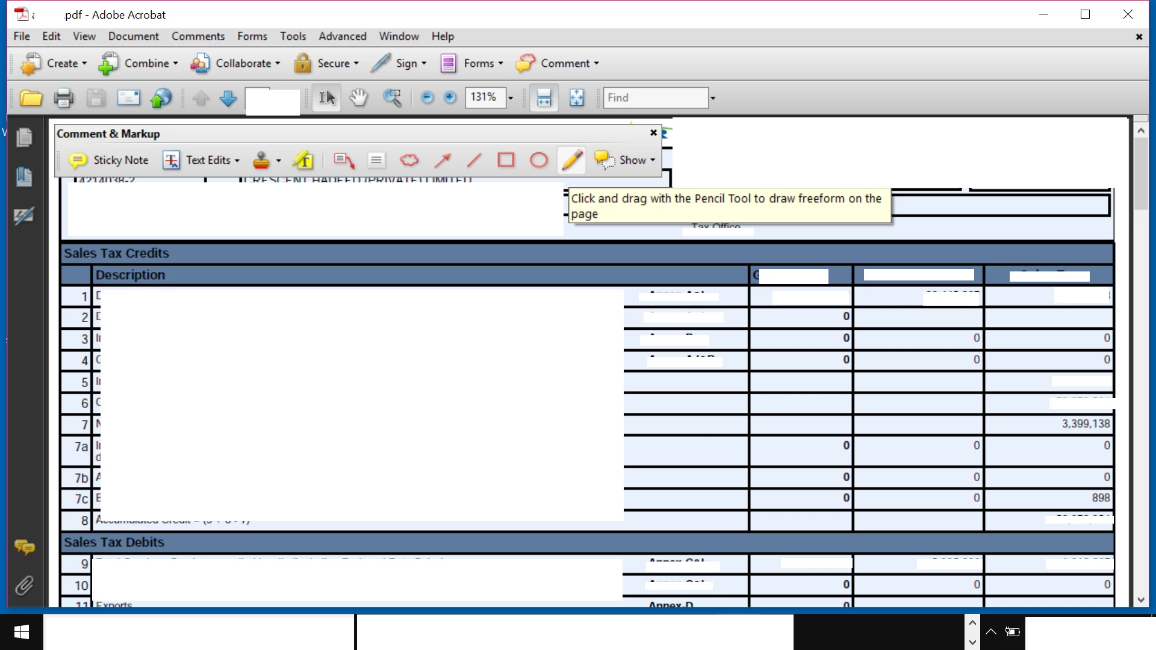This screenshot has width=1156, height=650.
Task: Expand the Text Edits dropdown
Action: click(x=237, y=161)
